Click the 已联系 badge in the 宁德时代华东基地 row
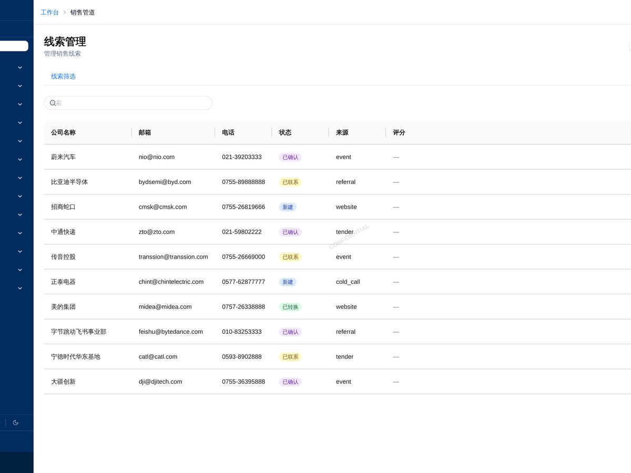The height and width of the screenshot is (473, 631). tap(290, 357)
